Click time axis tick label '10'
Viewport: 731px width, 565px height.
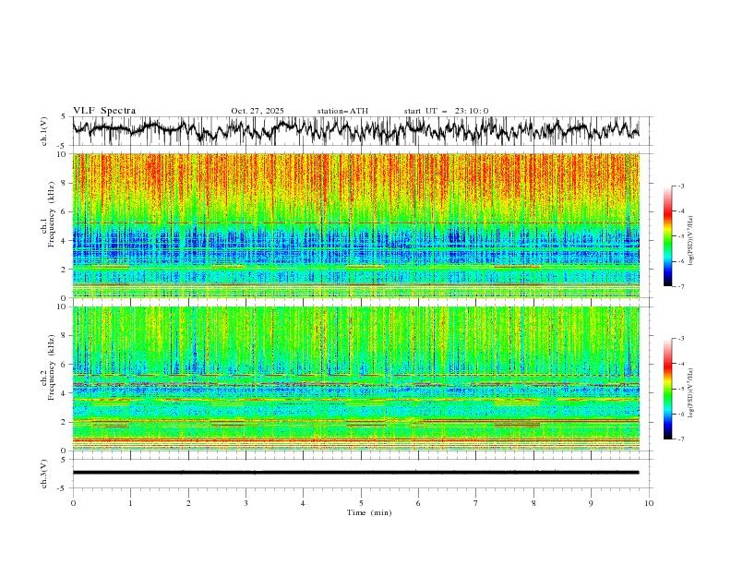pyautogui.click(x=649, y=503)
